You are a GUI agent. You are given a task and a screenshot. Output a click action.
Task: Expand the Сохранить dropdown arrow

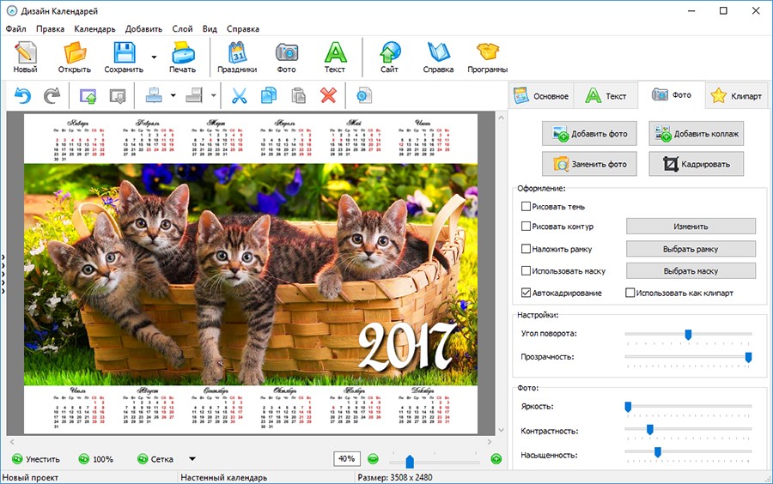[x=154, y=57]
